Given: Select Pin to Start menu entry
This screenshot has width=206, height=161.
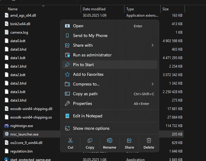Looking at the screenshot, I should coord(83,65).
